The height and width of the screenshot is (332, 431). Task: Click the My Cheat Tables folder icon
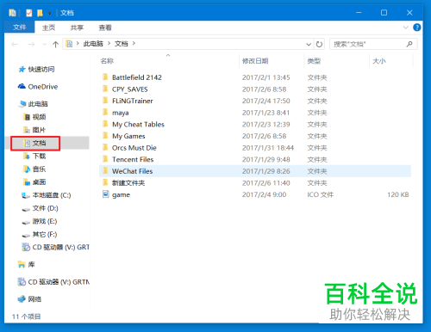click(x=105, y=124)
